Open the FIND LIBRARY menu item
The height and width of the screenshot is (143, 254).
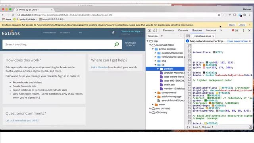(x=49, y=33)
